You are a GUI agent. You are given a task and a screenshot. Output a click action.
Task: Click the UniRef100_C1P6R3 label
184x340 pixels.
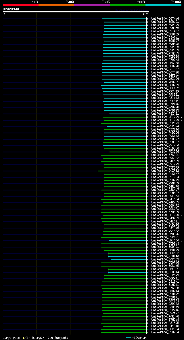pos(165,123)
